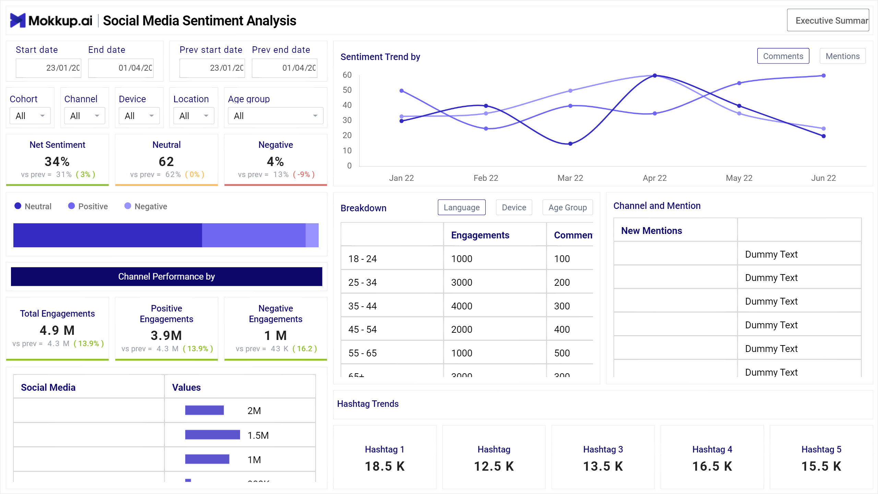
Task: Open the Device filter dropdown
Action: click(x=139, y=116)
